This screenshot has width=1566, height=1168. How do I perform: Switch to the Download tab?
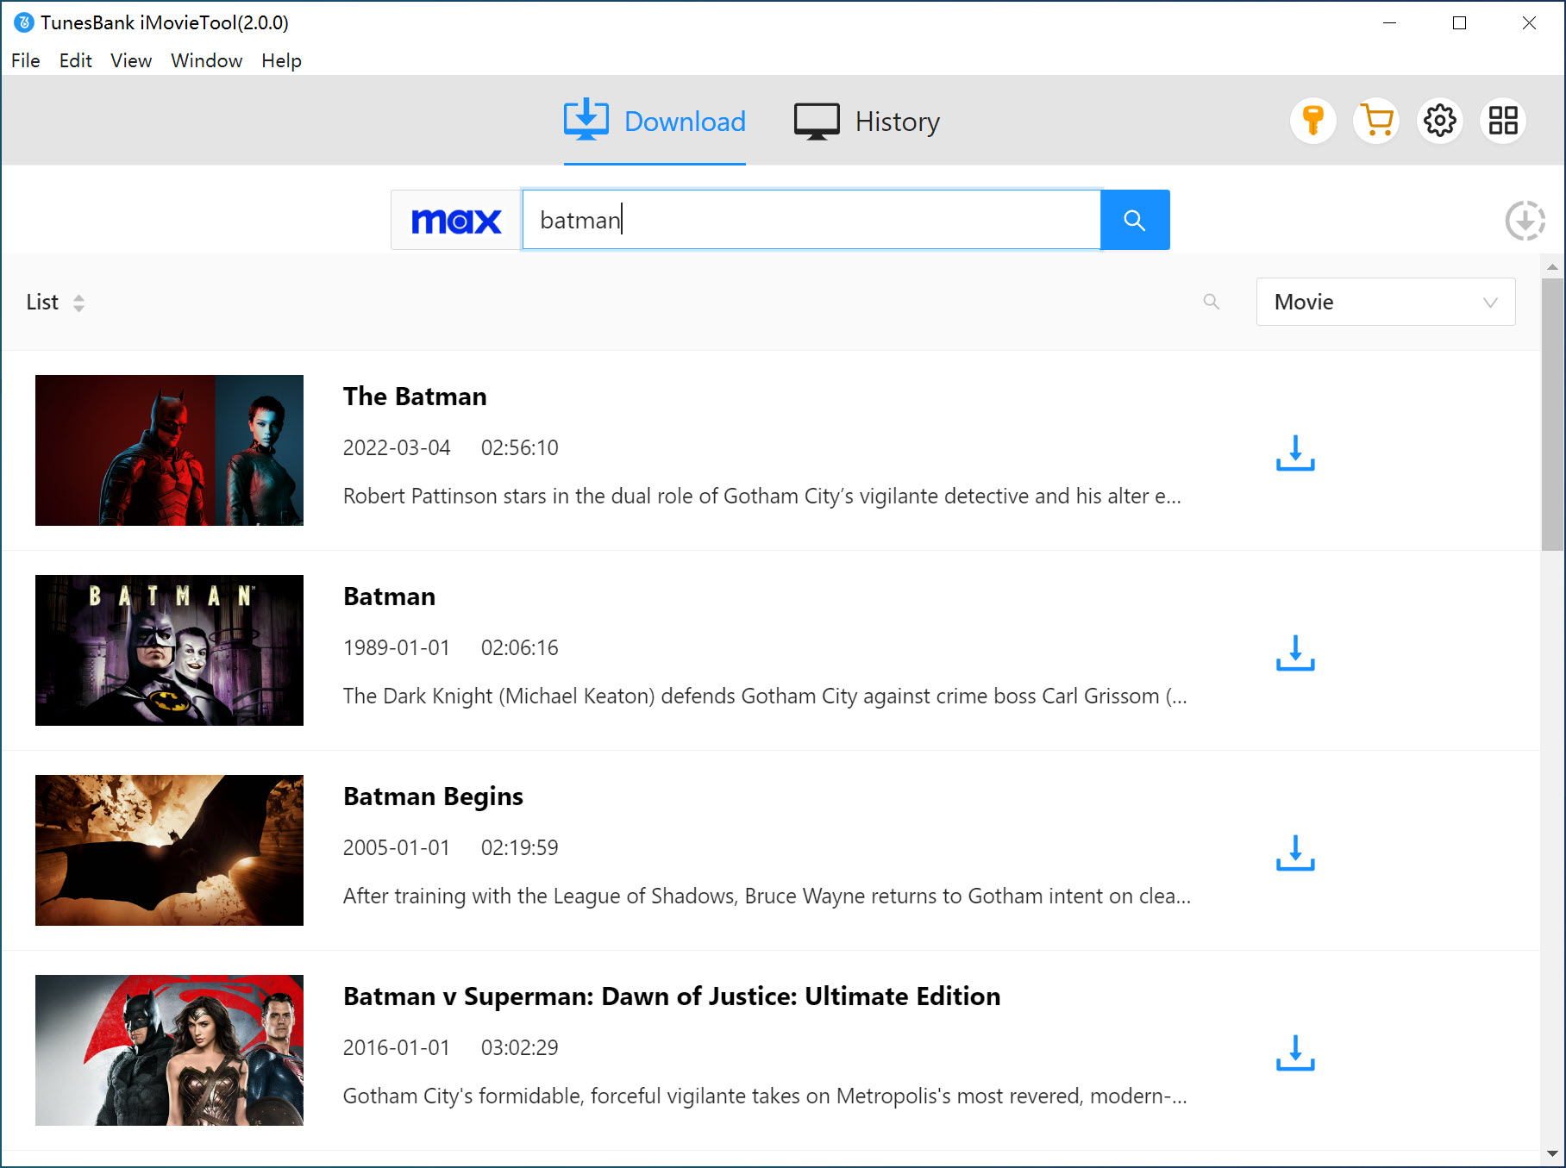tap(655, 122)
